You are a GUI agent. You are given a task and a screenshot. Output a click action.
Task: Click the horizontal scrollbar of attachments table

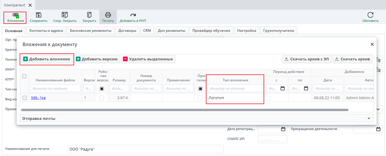[185, 110]
